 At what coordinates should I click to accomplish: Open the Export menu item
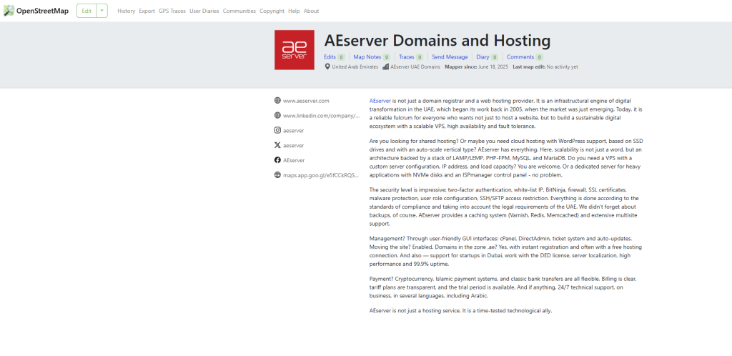[147, 11]
